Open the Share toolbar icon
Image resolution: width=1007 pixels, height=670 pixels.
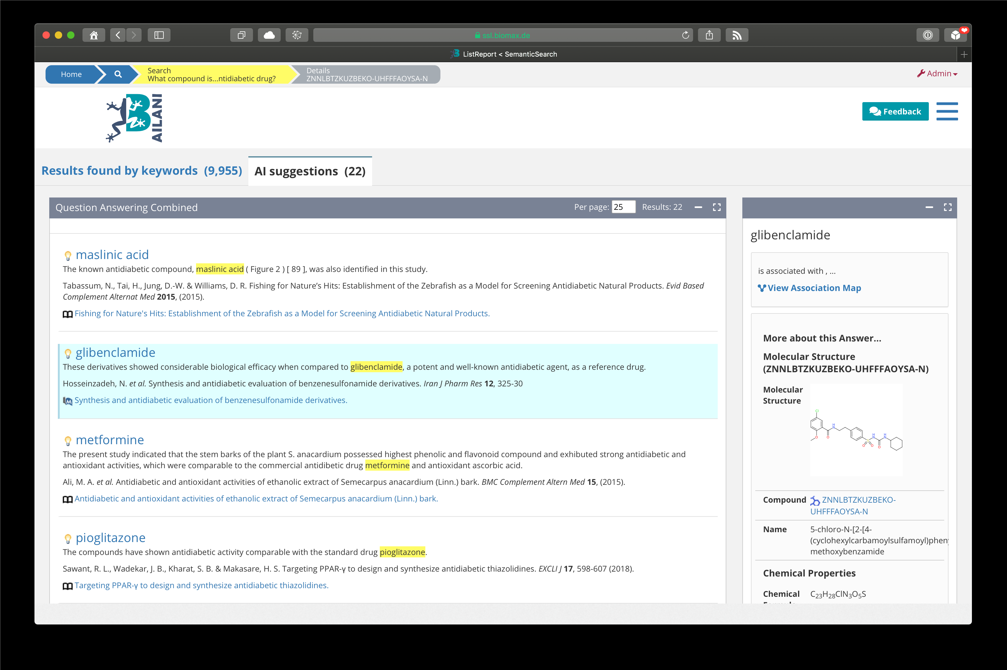coord(709,35)
